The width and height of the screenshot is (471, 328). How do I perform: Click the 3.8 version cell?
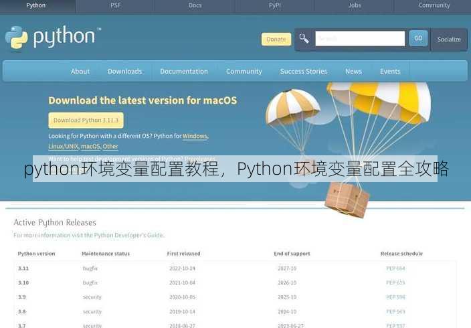(x=22, y=311)
